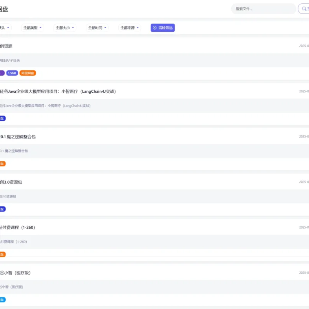
Task: Click the magnifier search icon button
Action: pos(304,8)
